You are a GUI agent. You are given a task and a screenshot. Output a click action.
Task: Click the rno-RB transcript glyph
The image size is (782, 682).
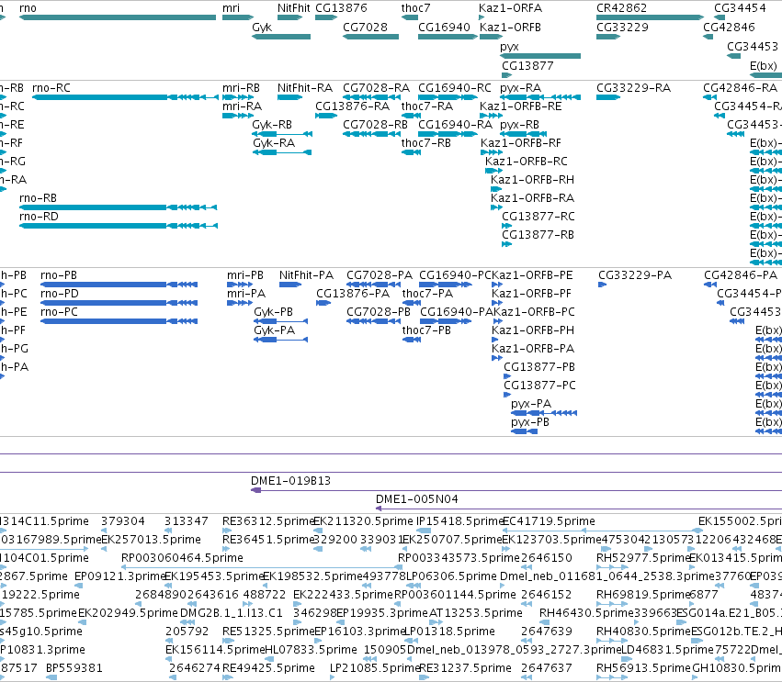click(119, 207)
